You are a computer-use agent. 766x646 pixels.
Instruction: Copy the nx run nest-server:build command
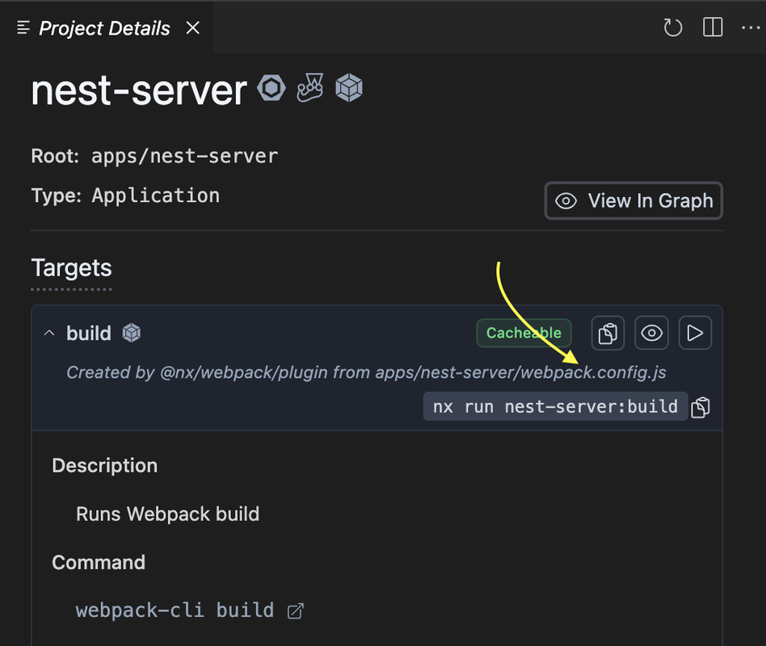701,407
